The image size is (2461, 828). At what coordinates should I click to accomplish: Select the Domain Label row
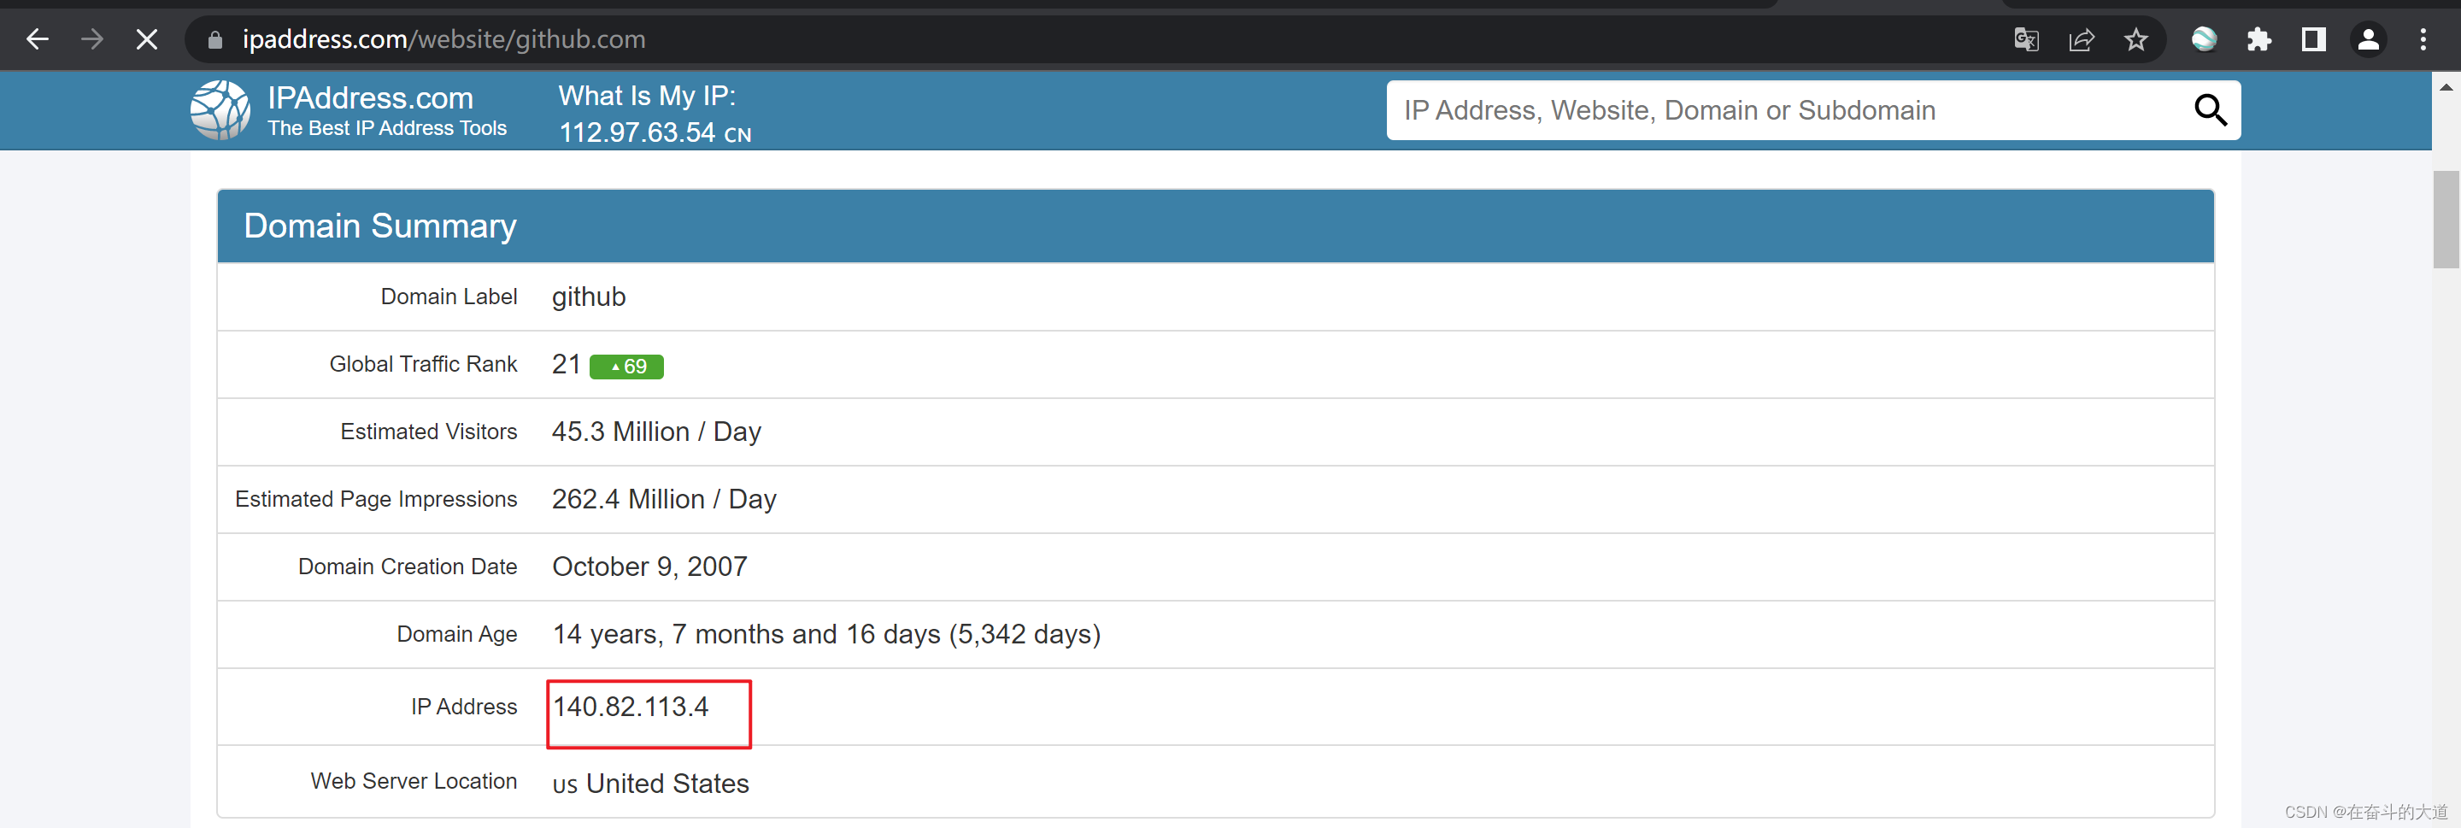[x=448, y=296]
